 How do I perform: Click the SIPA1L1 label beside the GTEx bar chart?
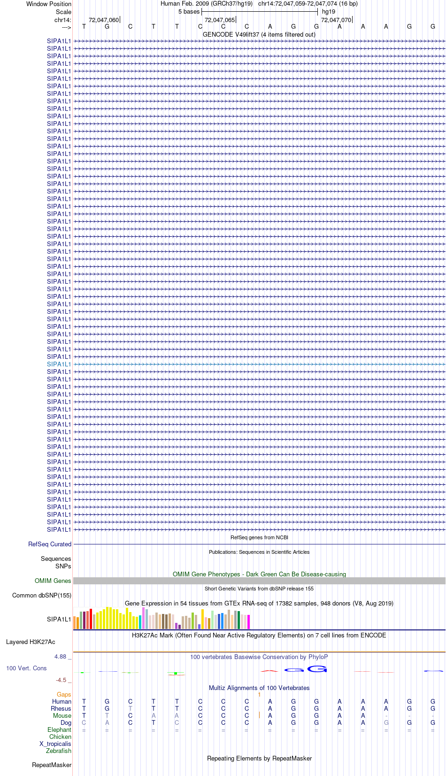(x=59, y=619)
